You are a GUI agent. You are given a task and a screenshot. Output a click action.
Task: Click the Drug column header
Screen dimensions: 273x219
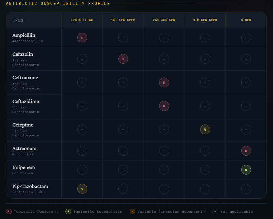(x=18, y=20)
